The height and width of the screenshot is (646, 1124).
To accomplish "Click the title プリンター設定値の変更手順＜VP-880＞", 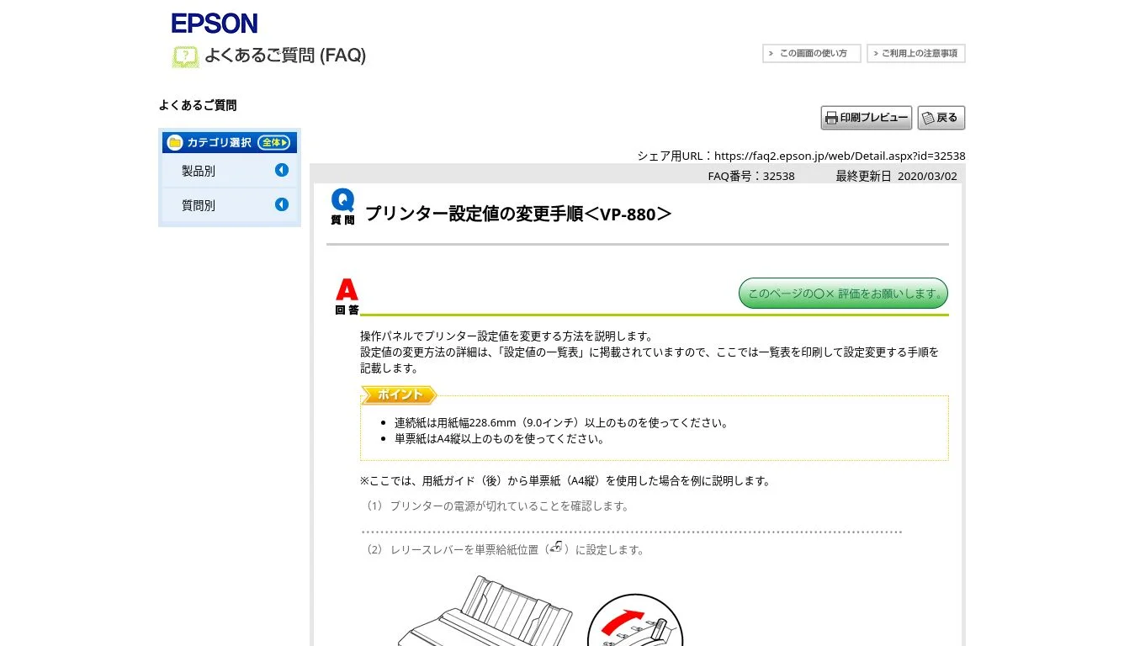I will [x=518, y=214].
